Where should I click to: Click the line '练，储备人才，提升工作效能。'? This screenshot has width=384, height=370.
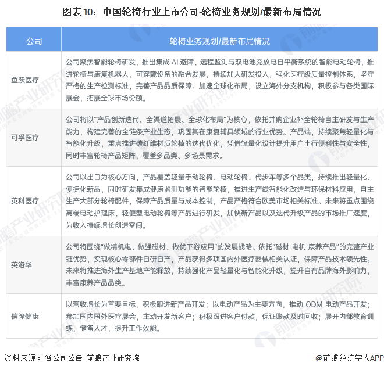113,328
